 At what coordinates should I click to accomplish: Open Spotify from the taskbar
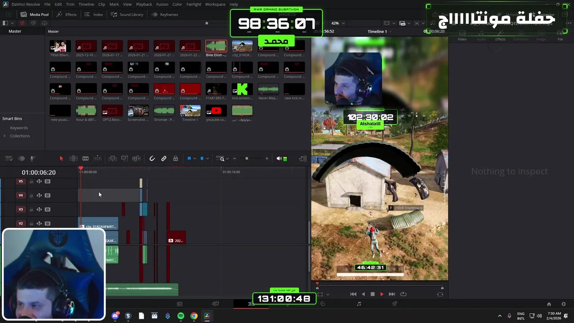pos(181,316)
